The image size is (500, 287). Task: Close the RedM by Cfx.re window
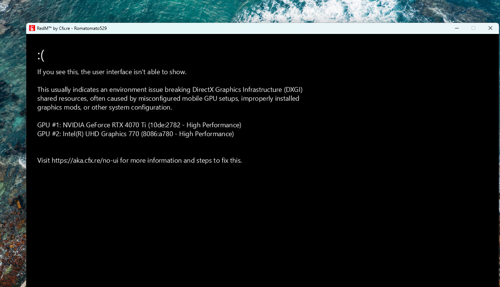pos(490,28)
